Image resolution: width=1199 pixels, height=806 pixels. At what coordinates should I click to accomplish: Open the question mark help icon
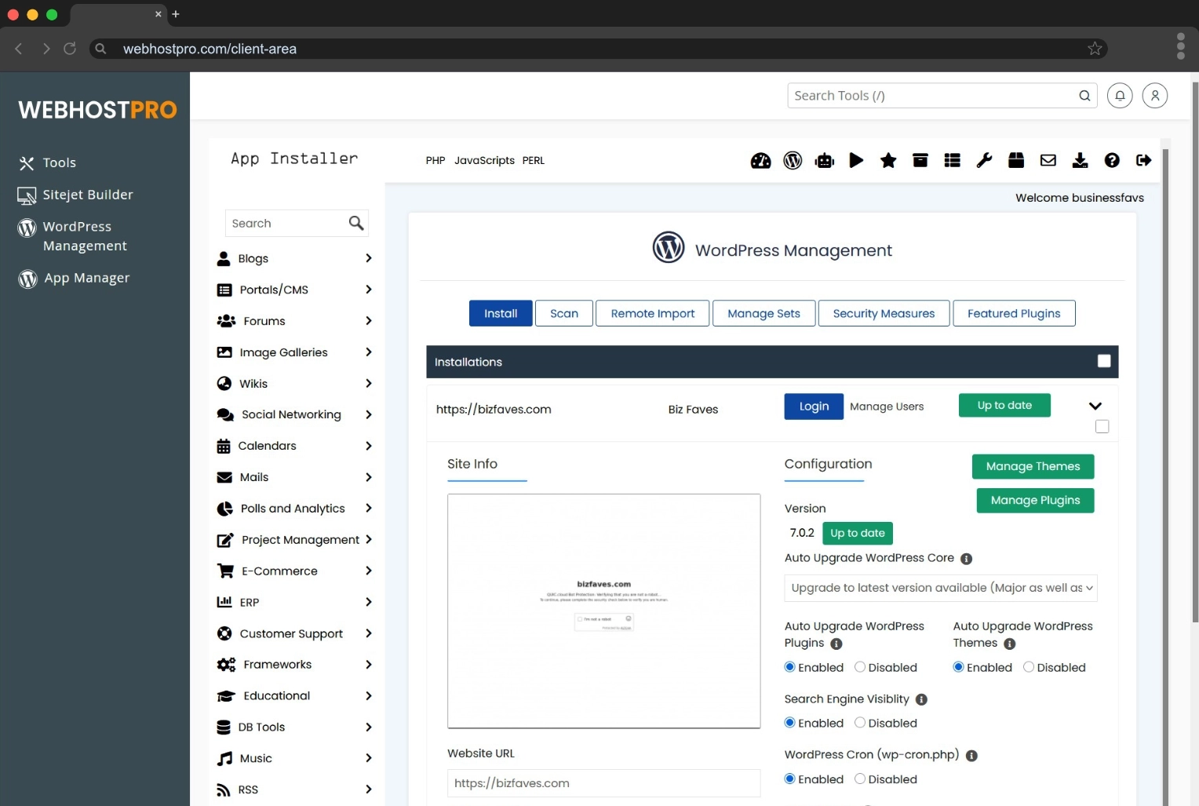[x=1112, y=161]
